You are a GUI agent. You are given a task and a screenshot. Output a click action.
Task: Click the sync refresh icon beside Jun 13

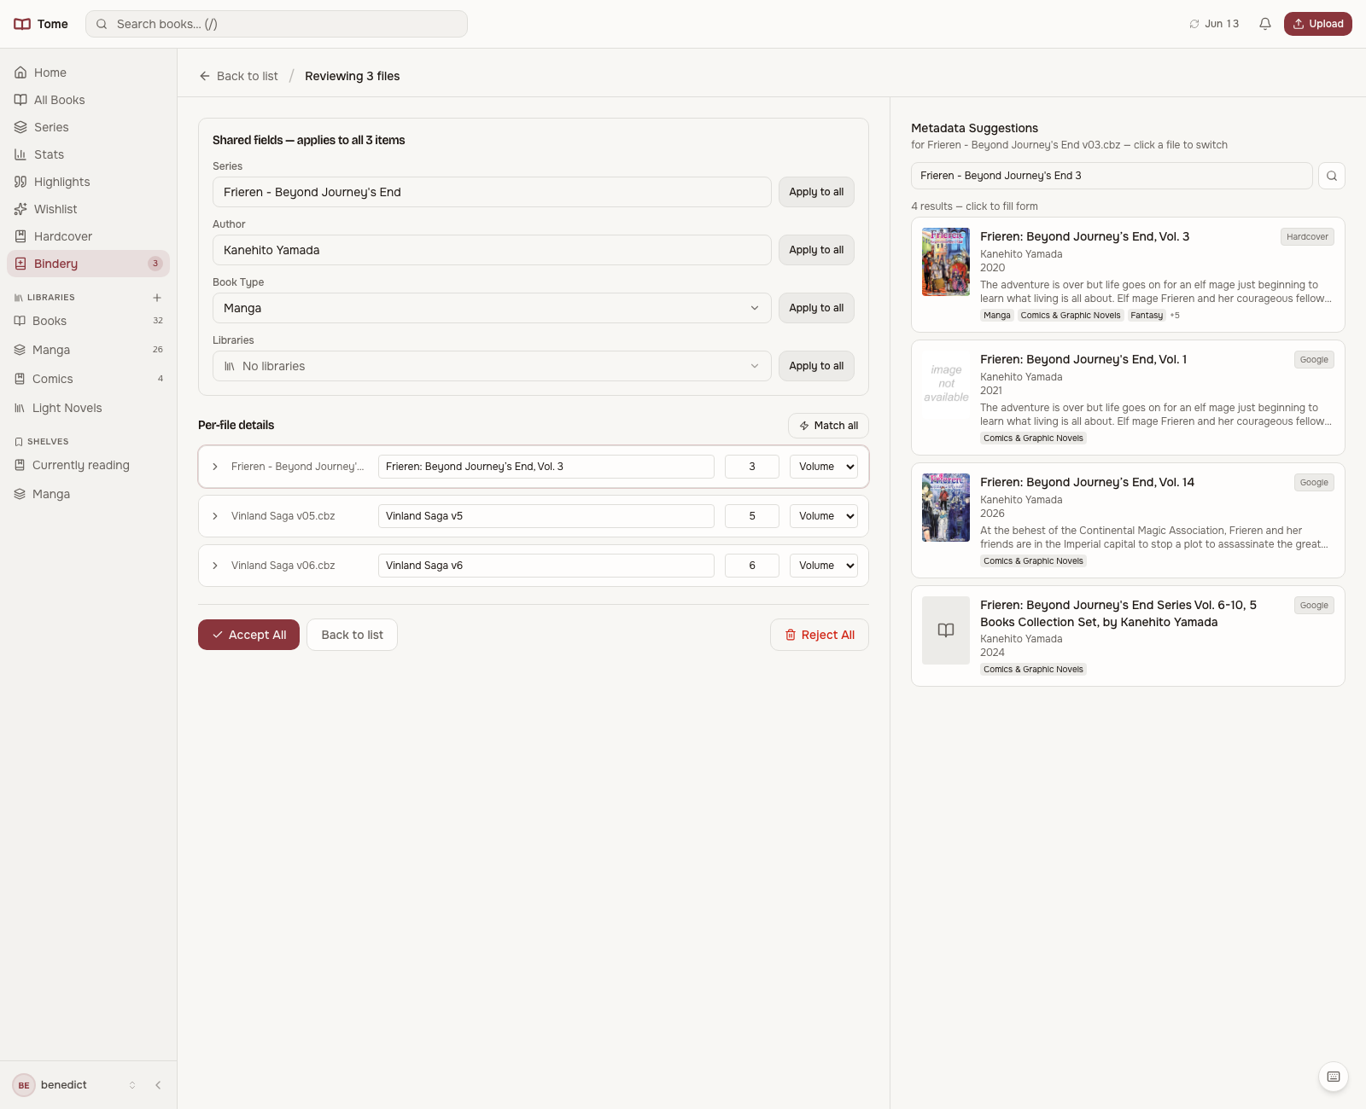tap(1194, 24)
